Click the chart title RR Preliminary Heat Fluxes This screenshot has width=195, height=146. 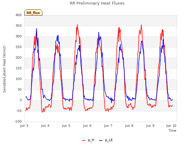[97, 3]
